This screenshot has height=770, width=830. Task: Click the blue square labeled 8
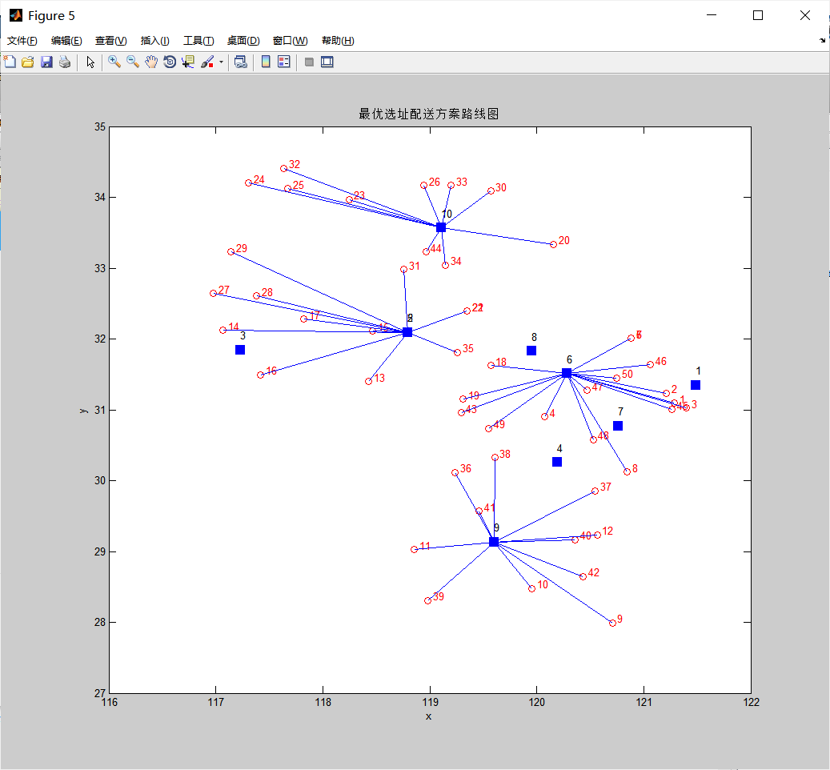531,351
